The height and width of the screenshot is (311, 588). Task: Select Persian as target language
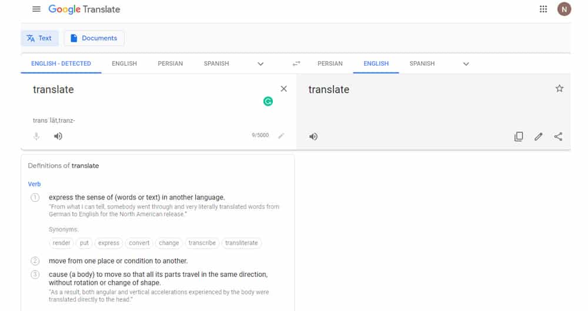pos(330,63)
